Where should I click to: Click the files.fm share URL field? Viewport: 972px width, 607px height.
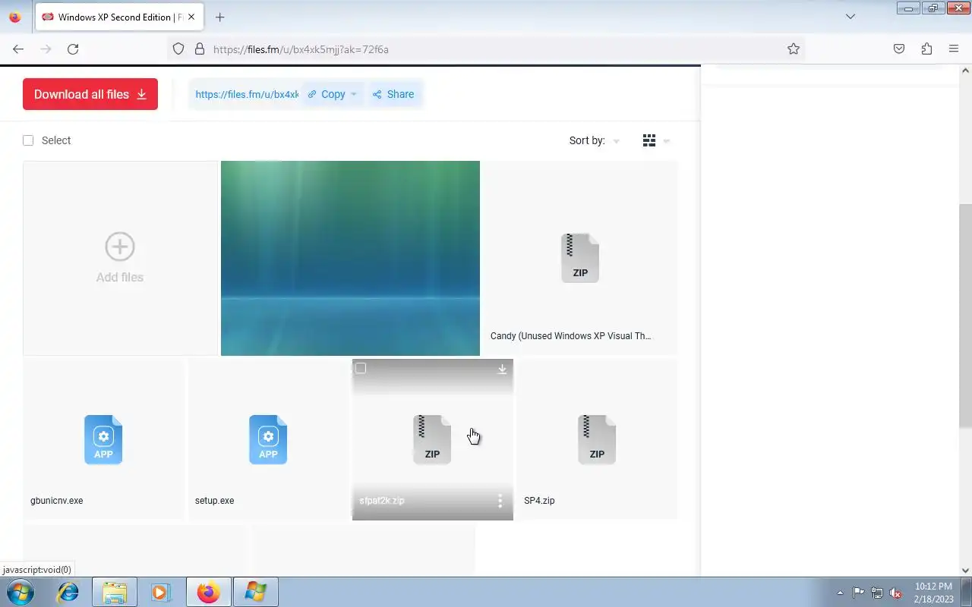(247, 94)
